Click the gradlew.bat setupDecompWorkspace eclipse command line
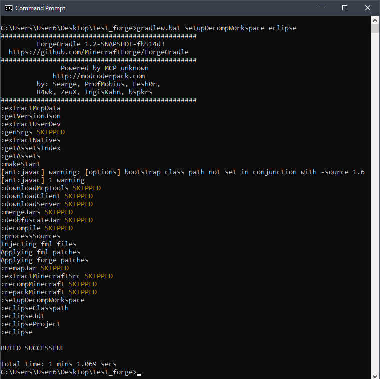The width and height of the screenshot is (380, 379). pos(149,28)
